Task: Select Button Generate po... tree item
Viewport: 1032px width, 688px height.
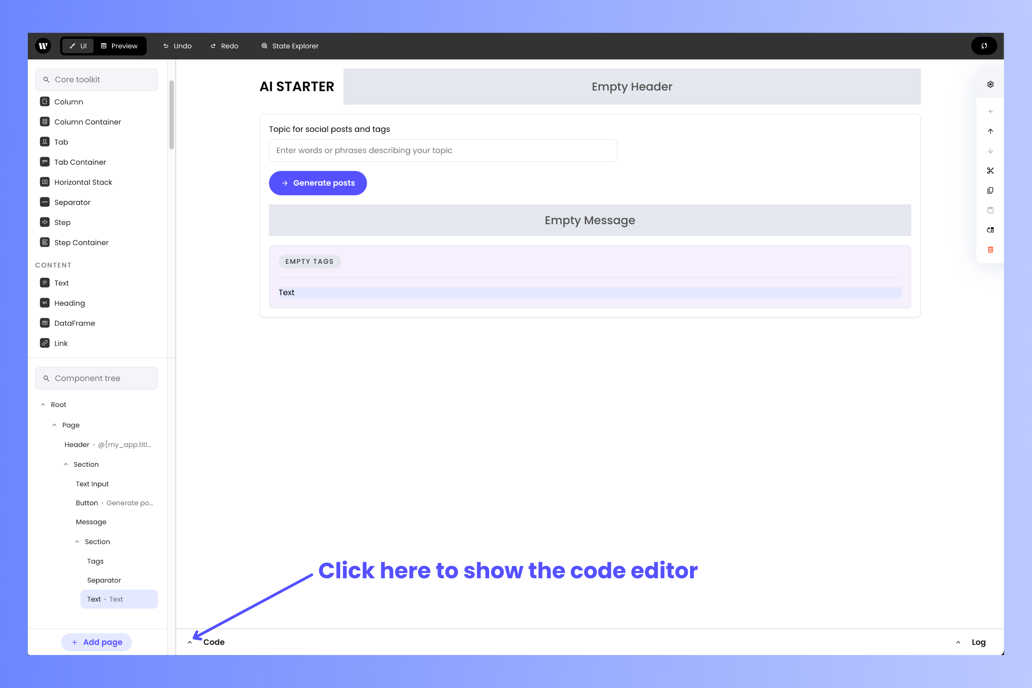Action: click(x=114, y=503)
